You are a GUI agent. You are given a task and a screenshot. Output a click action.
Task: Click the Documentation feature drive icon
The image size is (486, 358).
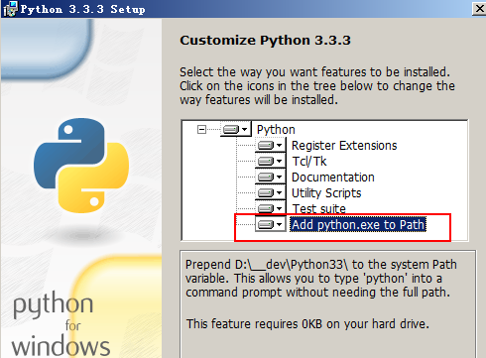[x=270, y=177]
